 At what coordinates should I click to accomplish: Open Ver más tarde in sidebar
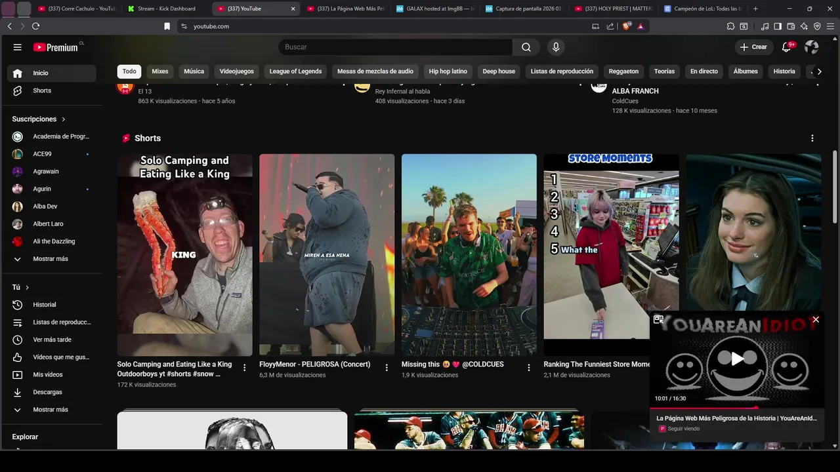point(51,340)
